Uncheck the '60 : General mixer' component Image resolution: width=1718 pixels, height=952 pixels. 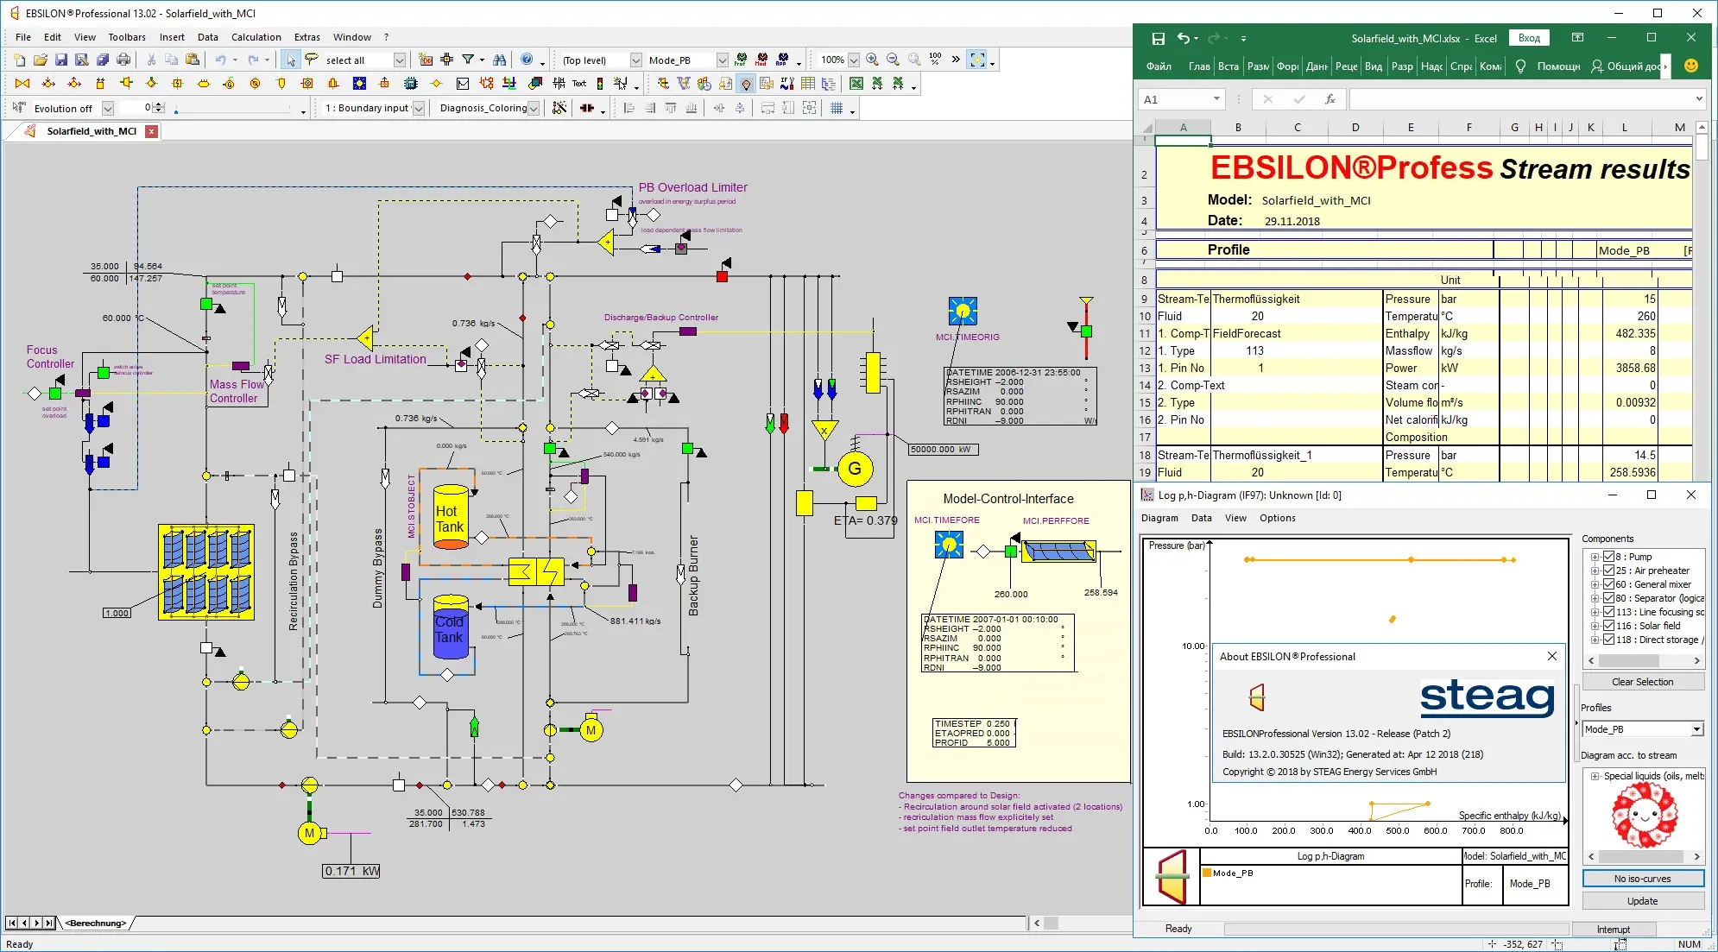tap(1608, 584)
